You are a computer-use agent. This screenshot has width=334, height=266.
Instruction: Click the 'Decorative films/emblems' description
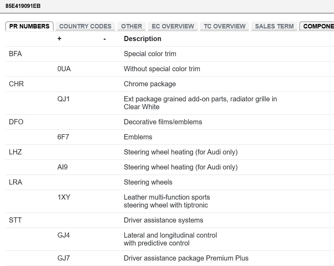163,122
